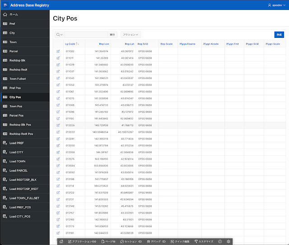Edit row with Lg Code 012181
Viewport: 289px width, 245px height.
coord(58,233)
